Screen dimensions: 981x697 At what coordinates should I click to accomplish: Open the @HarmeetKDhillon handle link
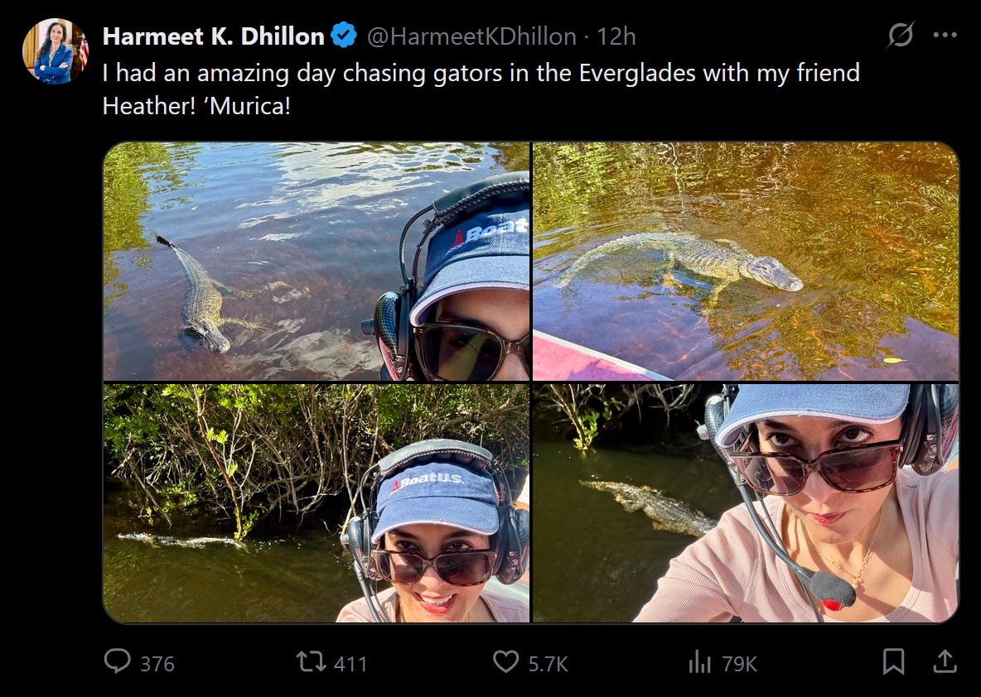click(471, 36)
